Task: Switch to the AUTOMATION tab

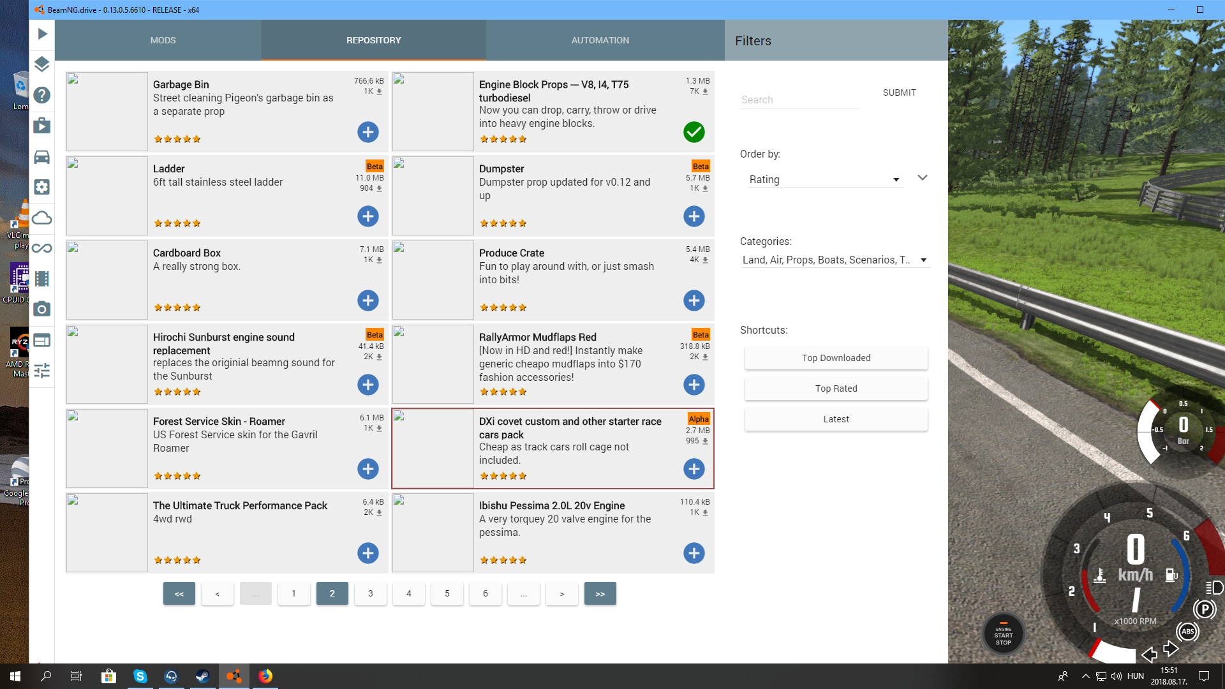Action: [600, 40]
